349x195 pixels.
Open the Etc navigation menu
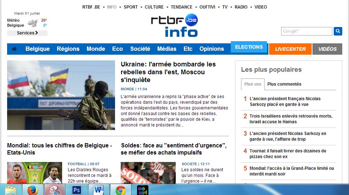click(x=188, y=49)
